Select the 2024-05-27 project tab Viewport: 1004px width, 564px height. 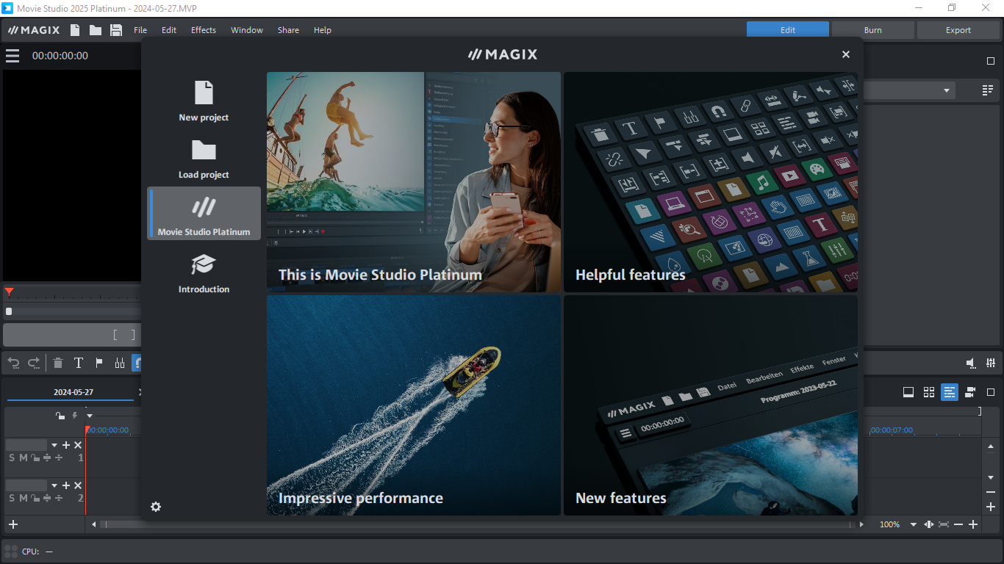73,392
